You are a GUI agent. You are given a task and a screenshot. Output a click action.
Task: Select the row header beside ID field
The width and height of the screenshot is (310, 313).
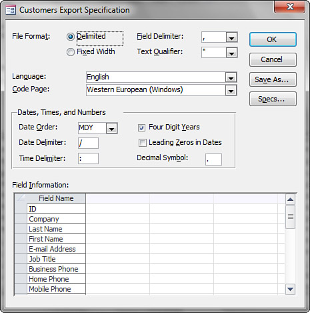pyautogui.click(x=21, y=208)
